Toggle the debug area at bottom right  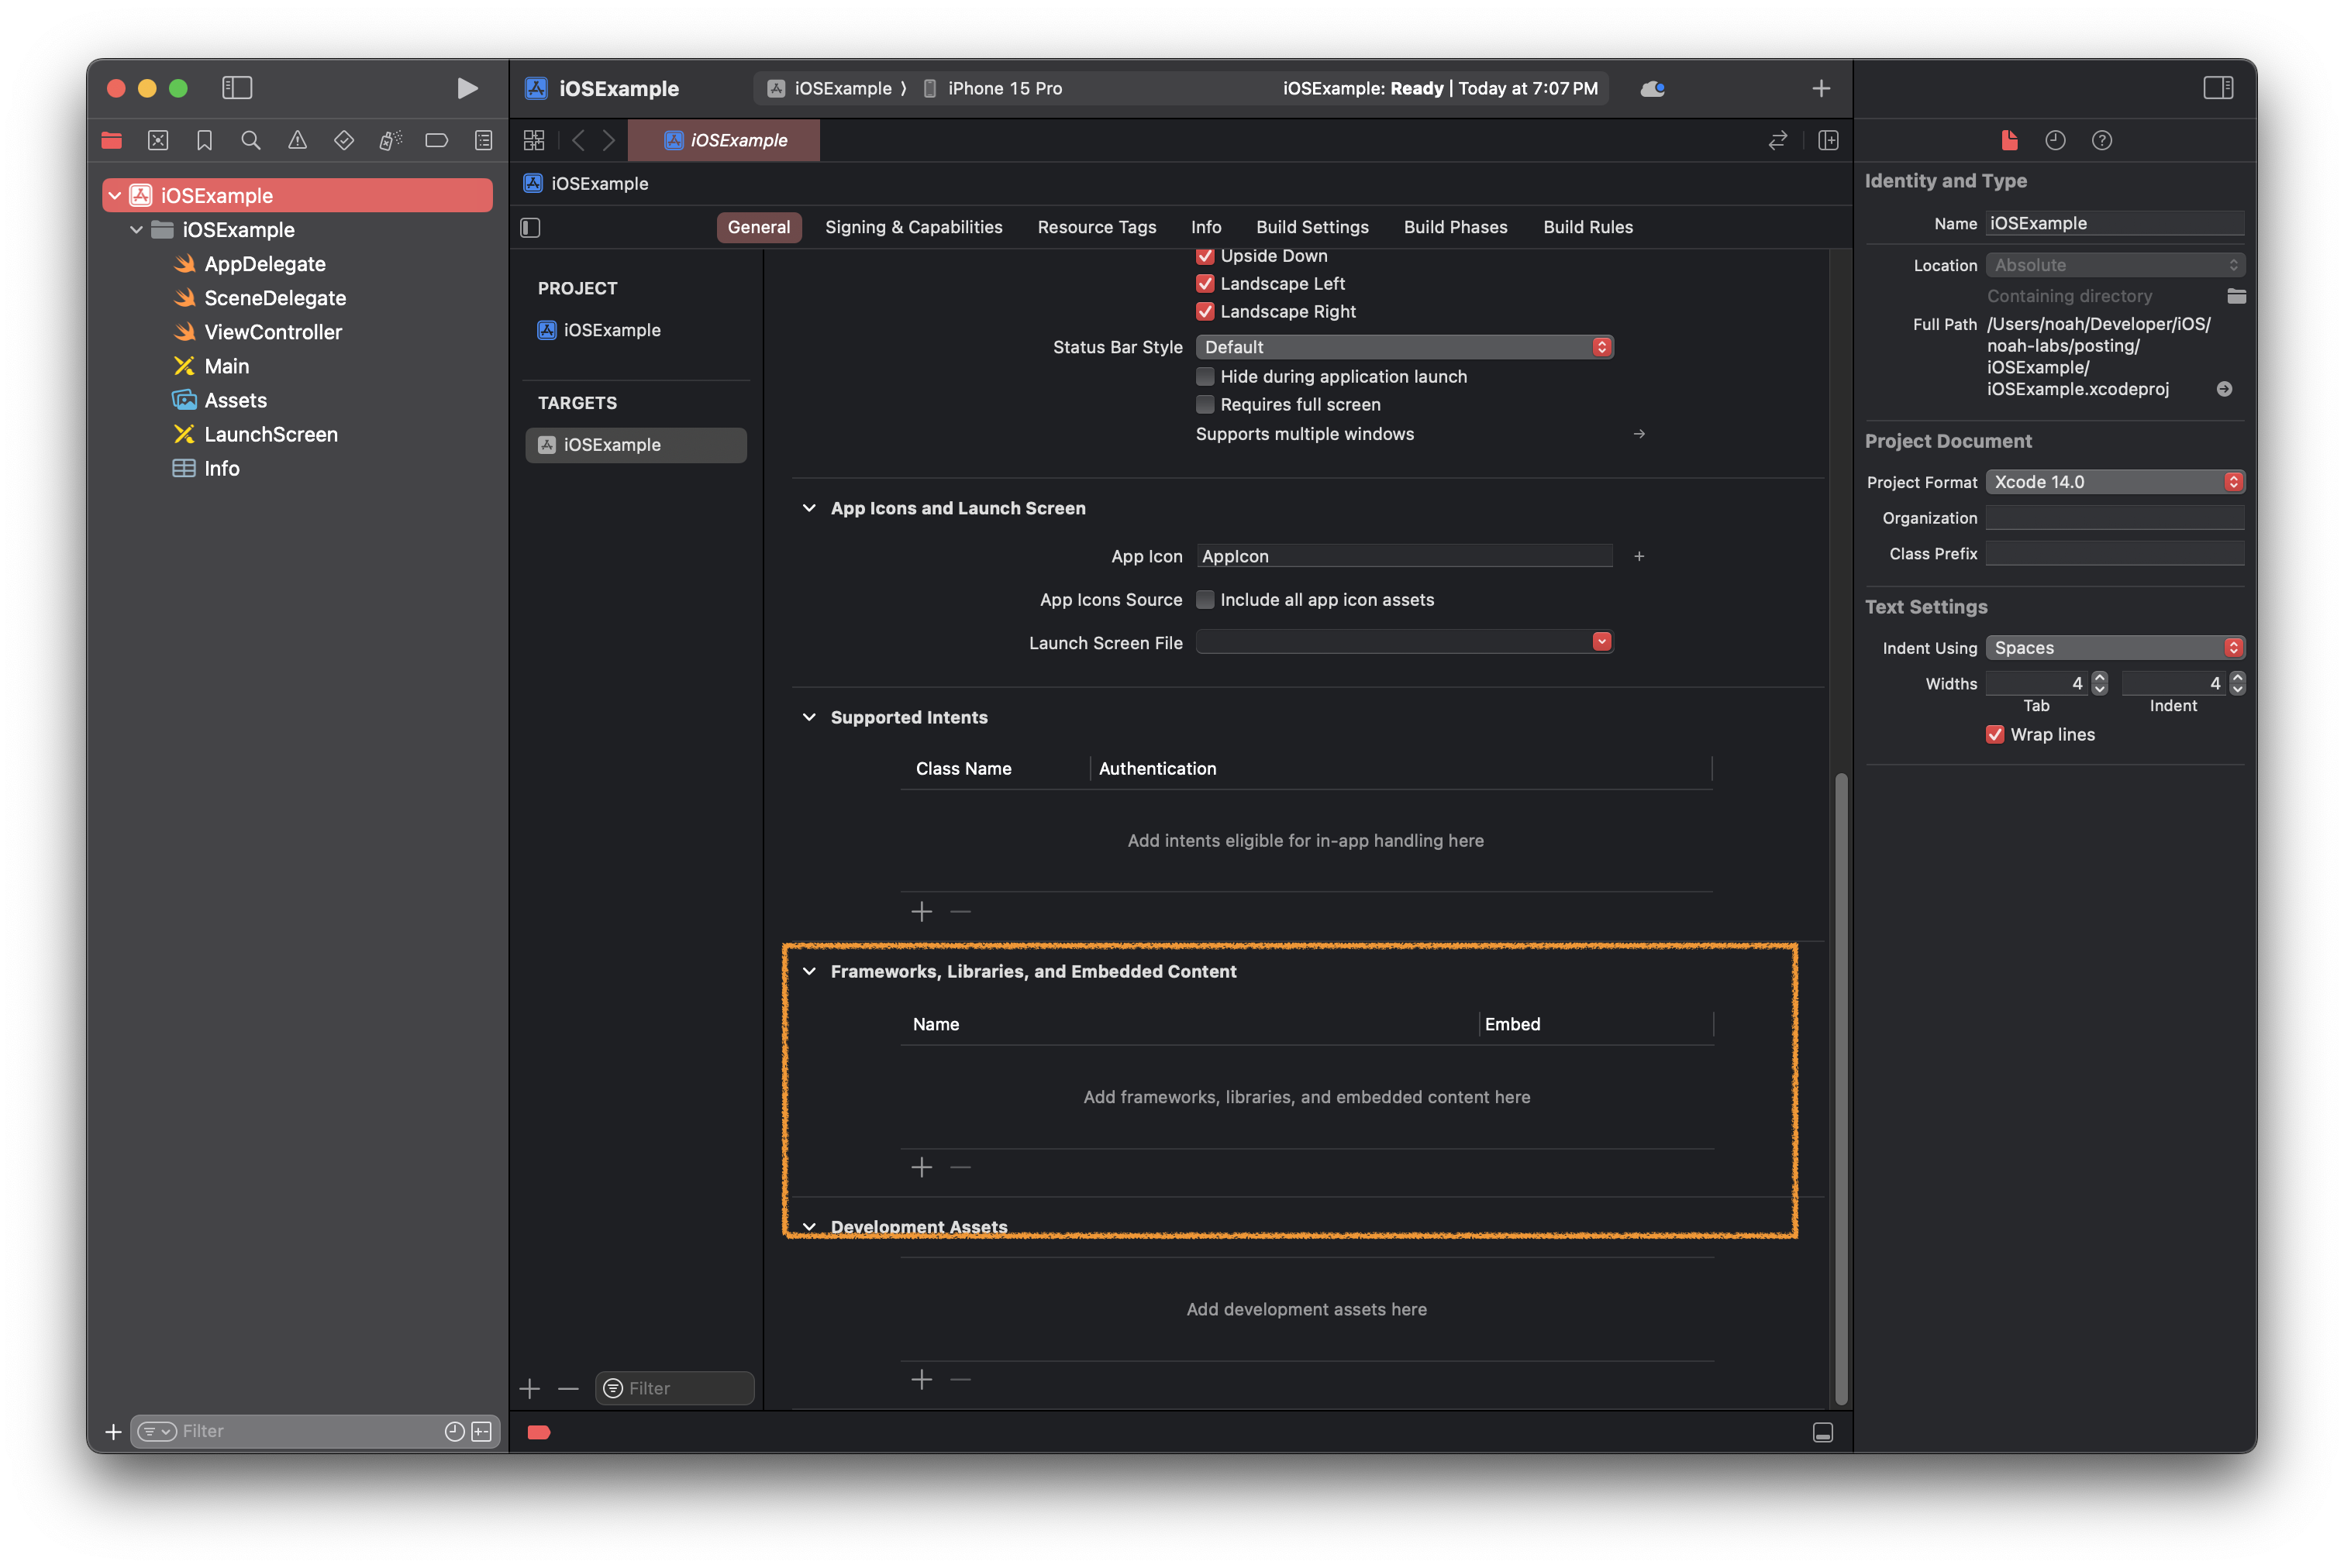[x=1823, y=1433]
